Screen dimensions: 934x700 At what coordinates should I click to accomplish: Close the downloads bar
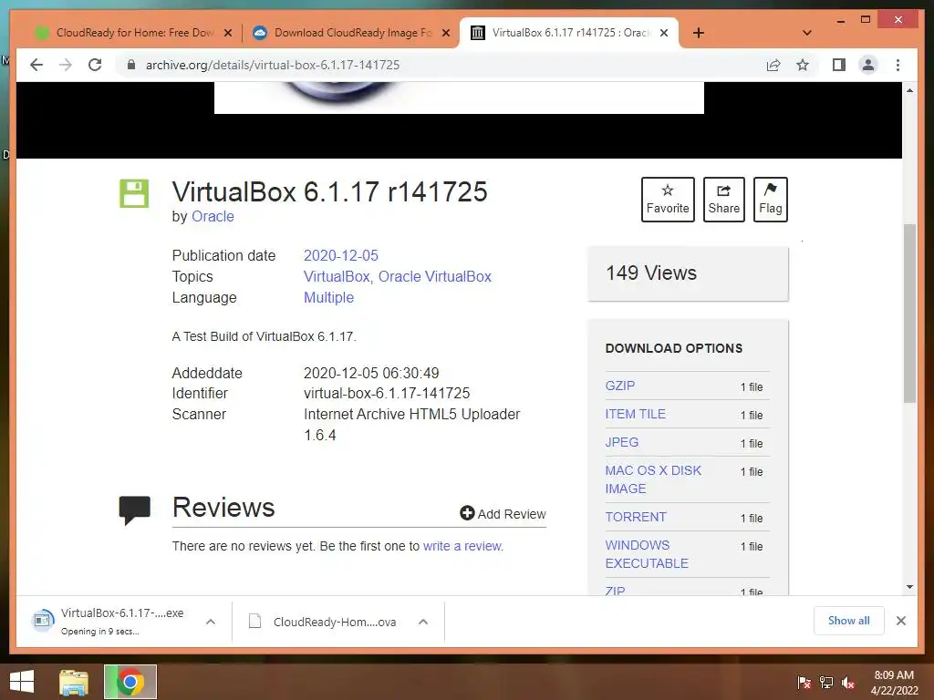900,621
